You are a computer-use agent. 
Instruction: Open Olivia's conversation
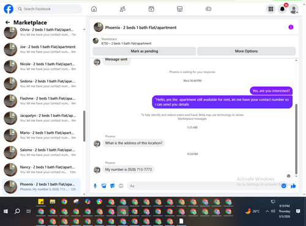tap(41, 32)
